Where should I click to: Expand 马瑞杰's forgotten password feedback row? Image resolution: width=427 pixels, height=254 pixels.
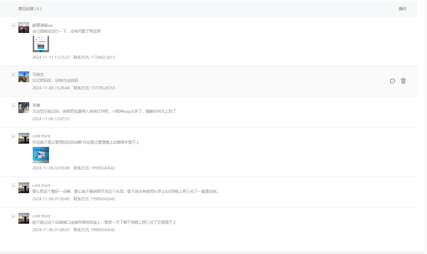[x=13, y=75]
